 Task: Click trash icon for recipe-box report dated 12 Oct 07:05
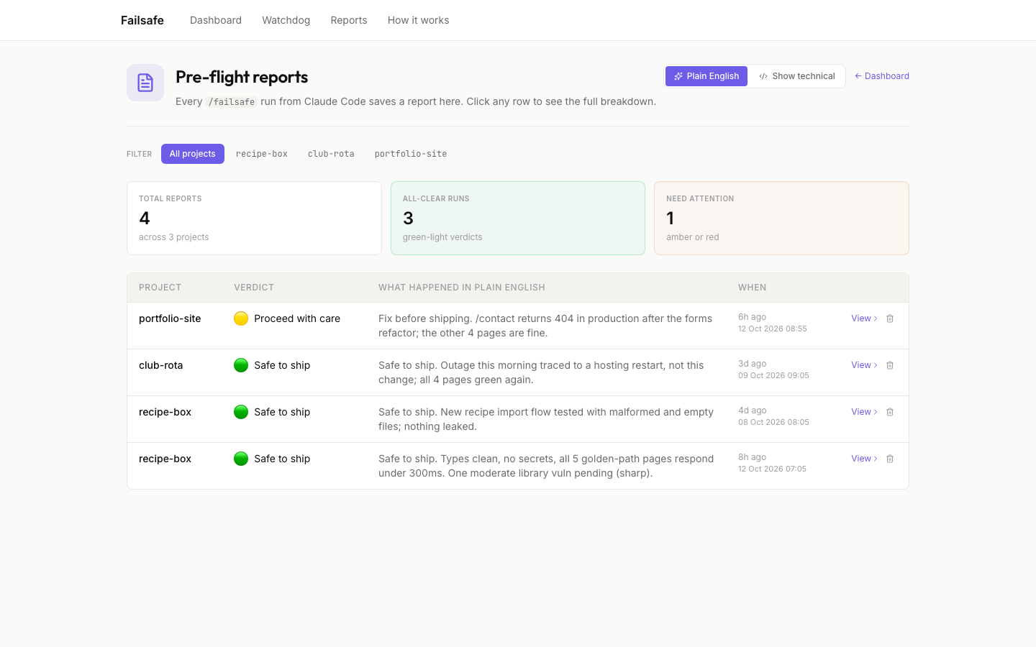coord(890,459)
